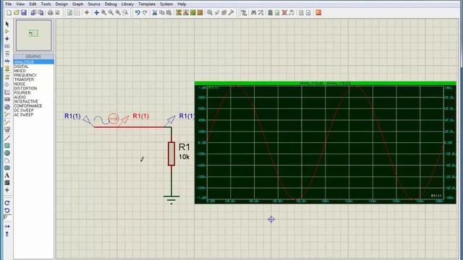Select the Text Script Mode tool
This screenshot has height=260, width=463.
click(7, 53)
